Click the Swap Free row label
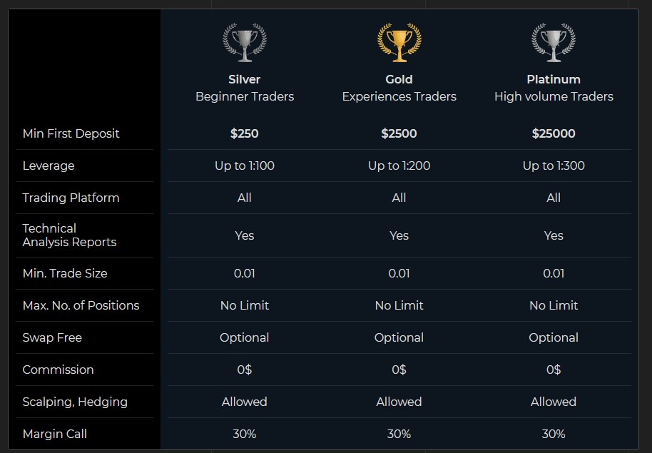The height and width of the screenshot is (453, 652). [x=52, y=337]
